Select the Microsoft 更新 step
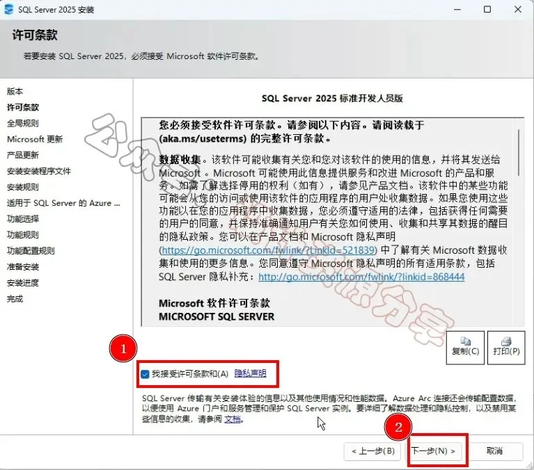Screen dimensions: 534x470 pyautogui.click(x=35, y=139)
